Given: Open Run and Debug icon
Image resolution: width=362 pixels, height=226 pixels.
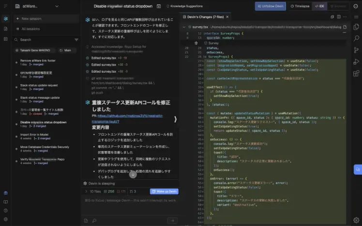Looking at the screenshot, I should pos(356,61).
